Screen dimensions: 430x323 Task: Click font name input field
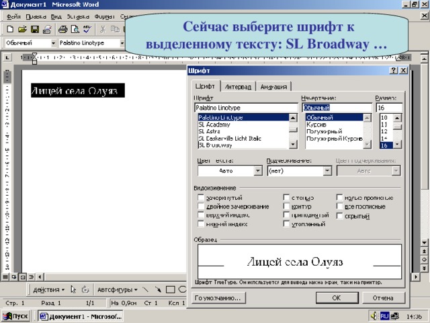pyautogui.click(x=247, y=108)
